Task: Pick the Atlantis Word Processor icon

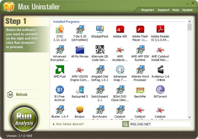Action: coord(140,69)
